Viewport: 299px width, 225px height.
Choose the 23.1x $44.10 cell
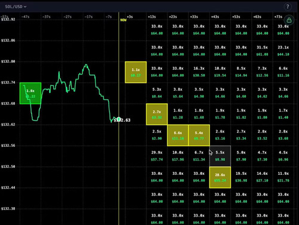283,51
